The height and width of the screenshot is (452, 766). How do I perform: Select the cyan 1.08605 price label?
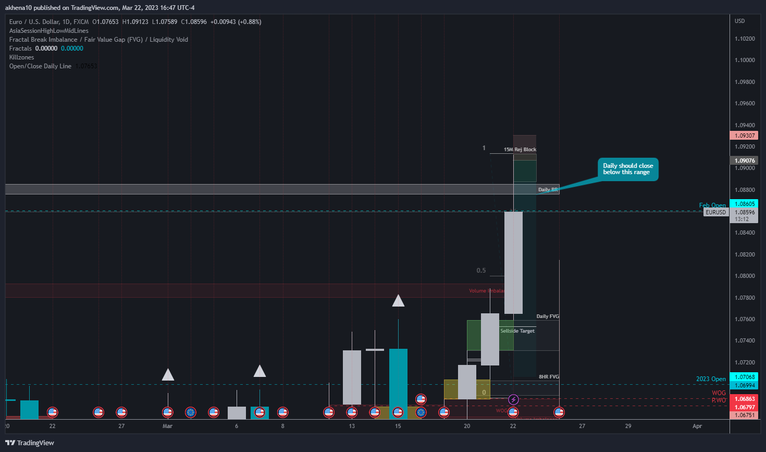coord(745,204)
